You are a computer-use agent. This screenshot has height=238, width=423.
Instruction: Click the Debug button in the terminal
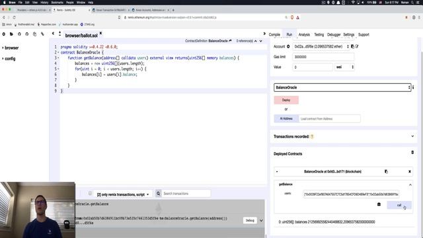click(250, 220)
